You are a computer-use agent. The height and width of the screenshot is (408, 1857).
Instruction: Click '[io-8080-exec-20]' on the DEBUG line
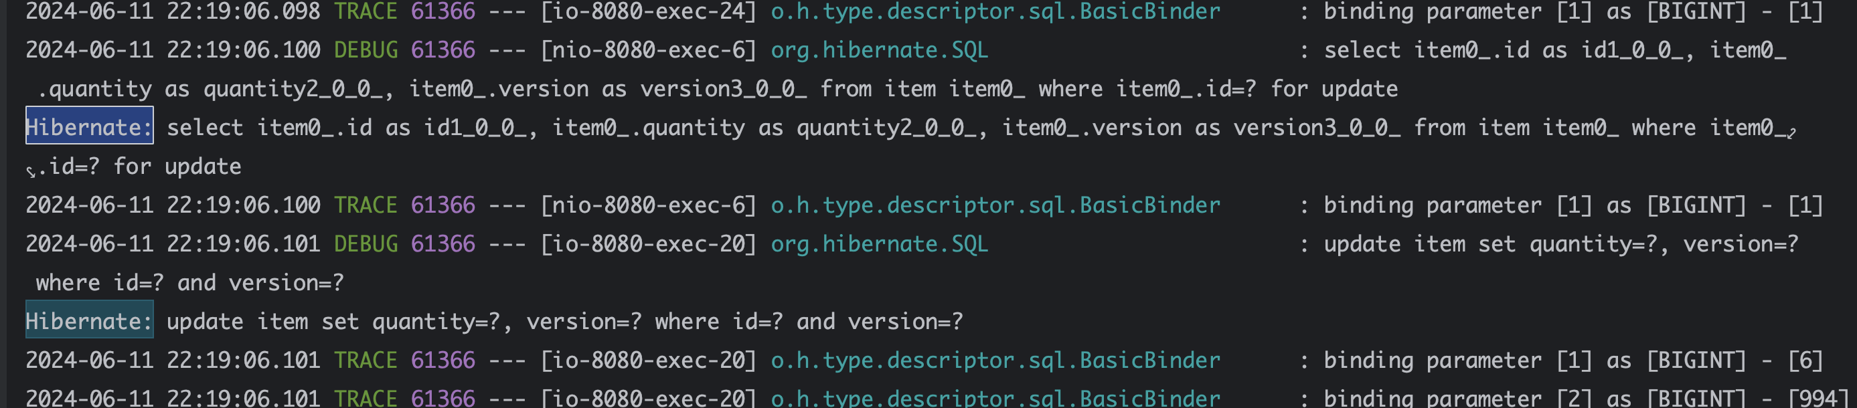pyautogui.click(x=649, y=243)
